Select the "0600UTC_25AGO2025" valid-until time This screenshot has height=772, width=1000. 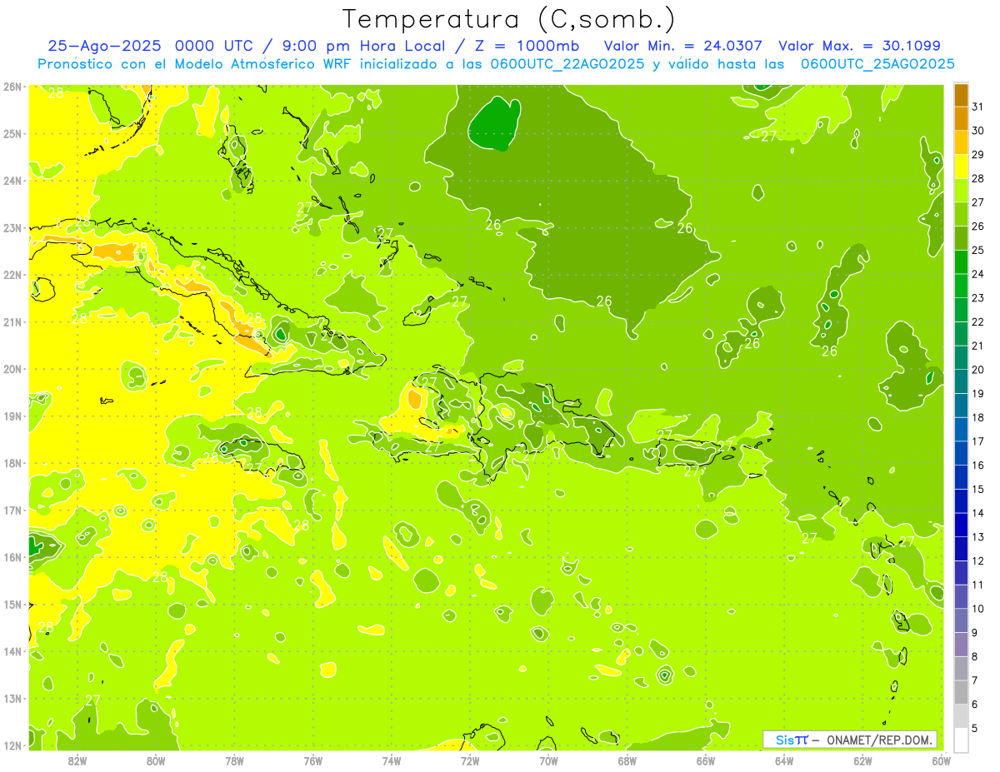[x=877, y=64]
